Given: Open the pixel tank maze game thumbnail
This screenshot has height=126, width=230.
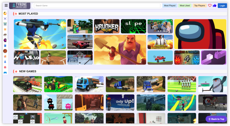Looking at the screenshot, I should tap(28, 118).
